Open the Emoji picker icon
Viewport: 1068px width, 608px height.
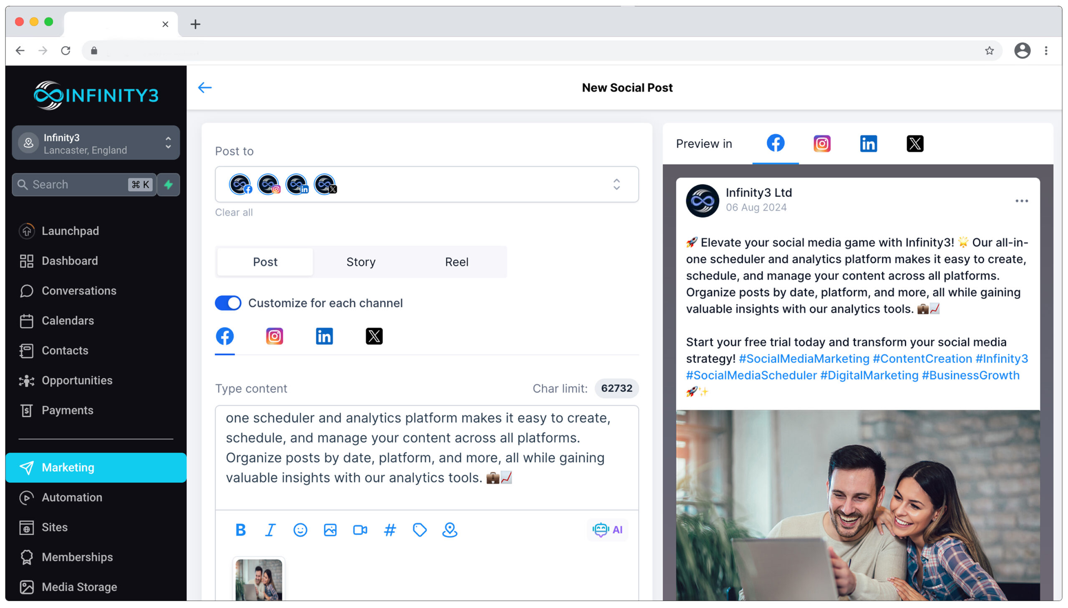[x=300, y=530]
